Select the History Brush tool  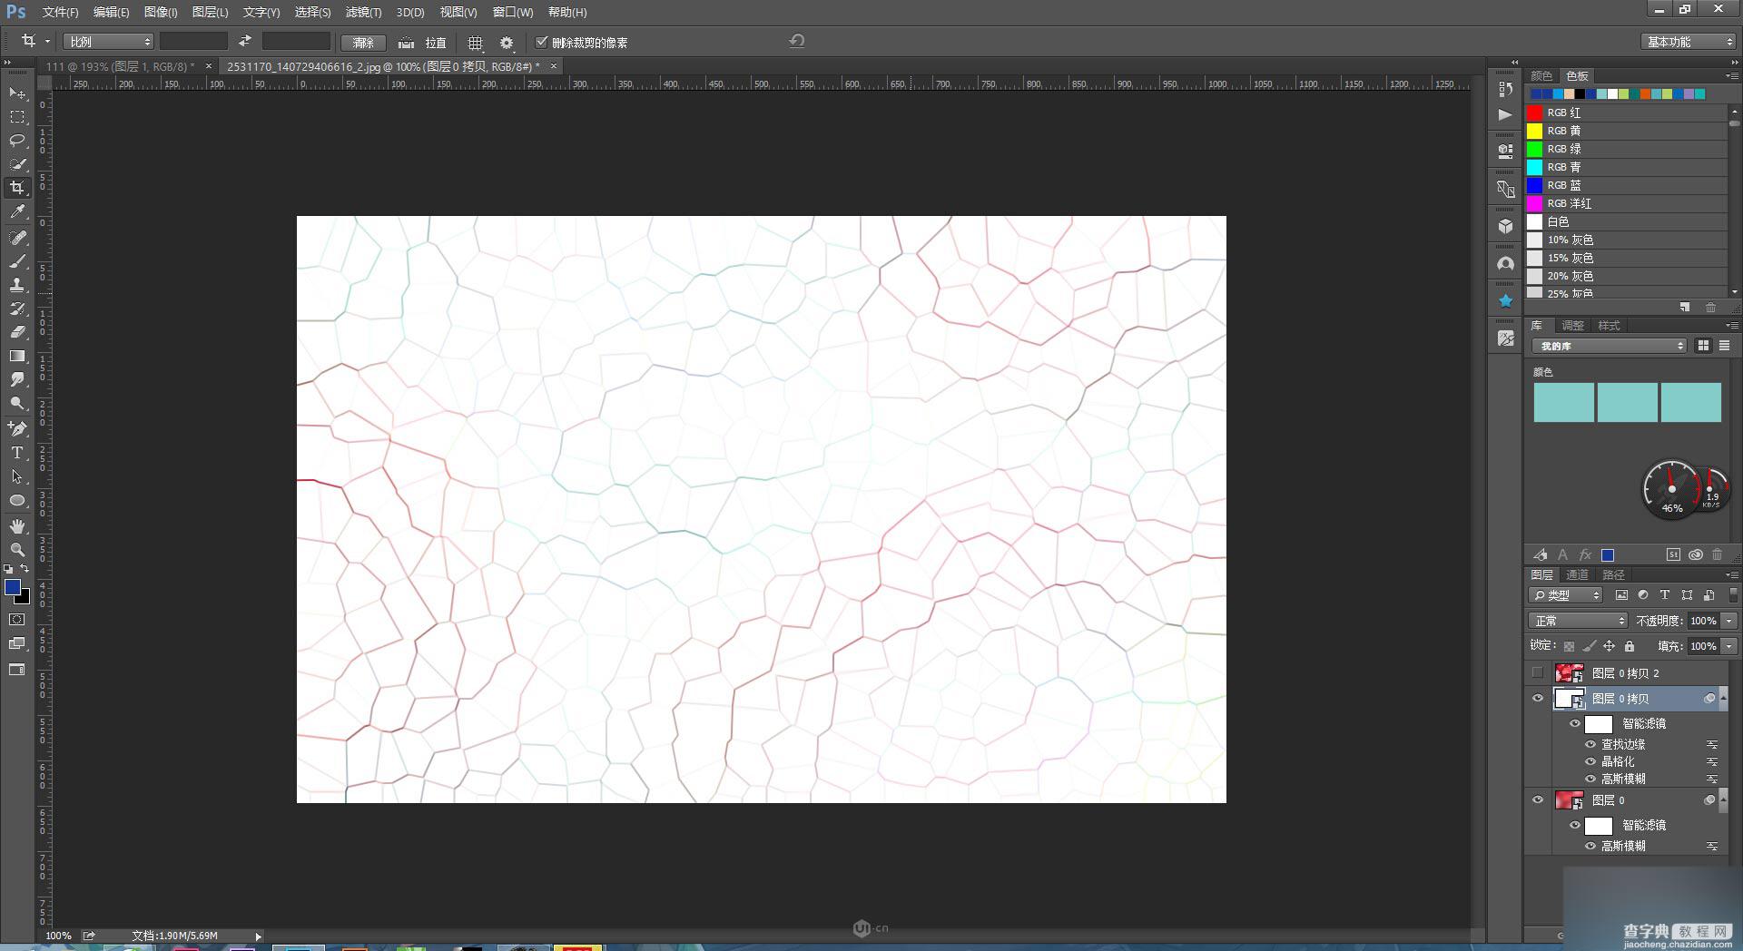click(x=17, y=309)
